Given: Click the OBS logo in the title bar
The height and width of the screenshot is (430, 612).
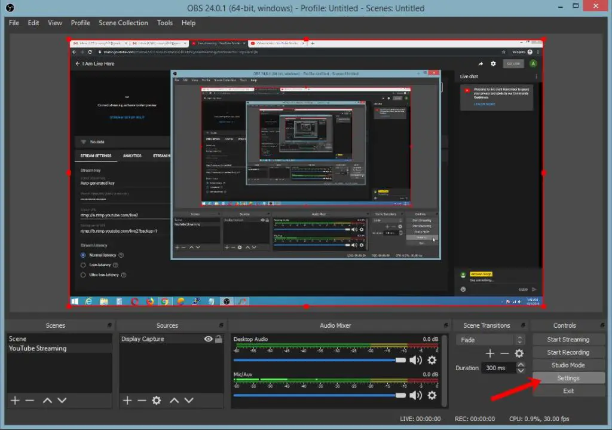Looking at the screenshot, I should [x=10, y=8].
